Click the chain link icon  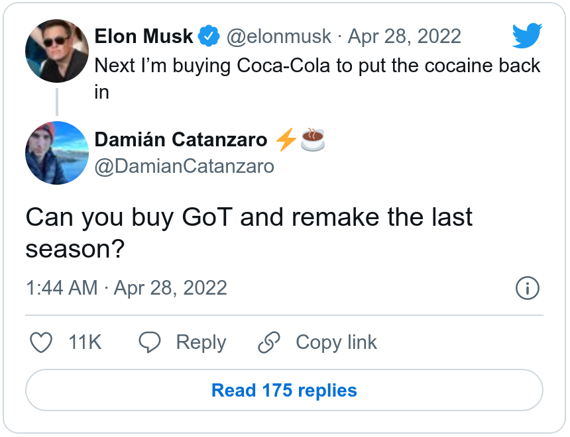pyautogui.click(x=269, y=342)
